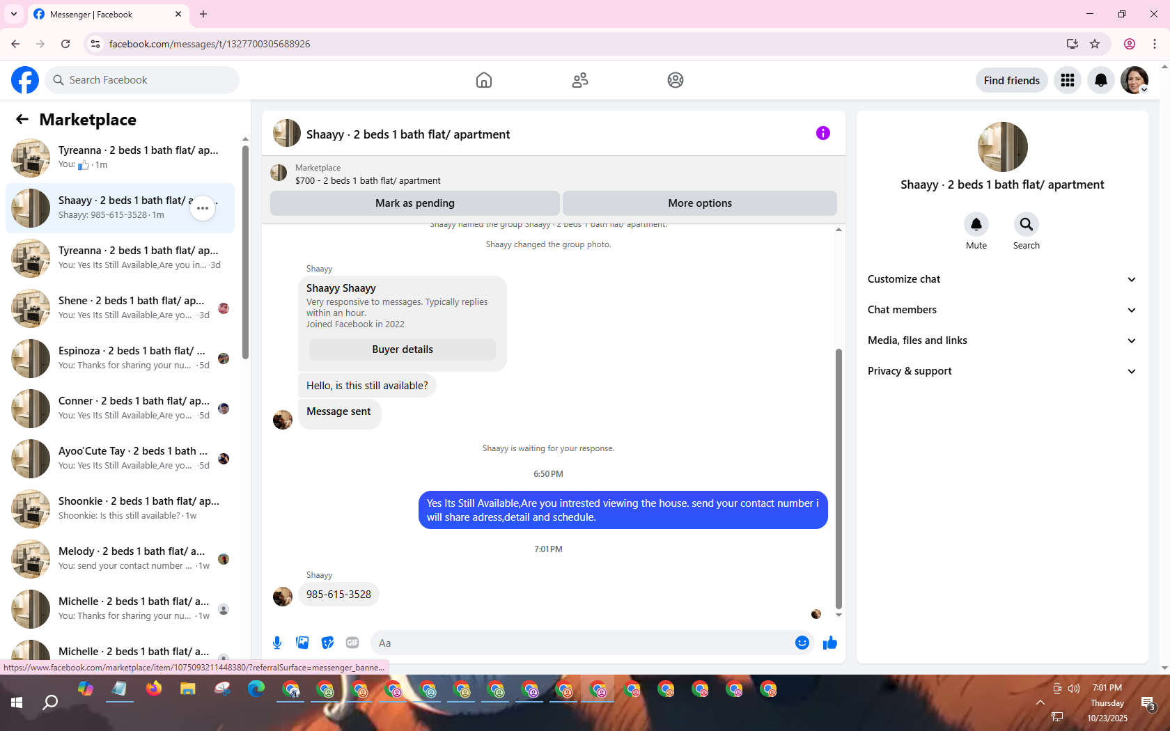Open Chrome profile icon
1170x731 pixels.
point(1130,44)
